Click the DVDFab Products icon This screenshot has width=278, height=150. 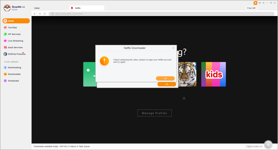5,54
